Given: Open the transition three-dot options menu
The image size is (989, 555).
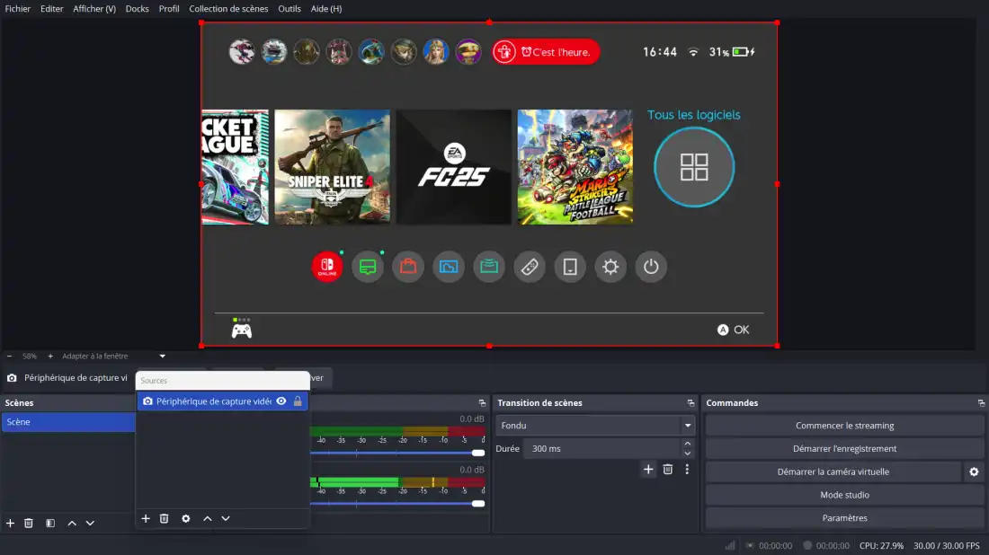Looking at the screenshot, I should (x=687, y=469).
